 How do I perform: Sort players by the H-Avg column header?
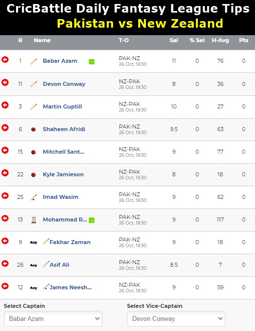(x=220, y=40)
